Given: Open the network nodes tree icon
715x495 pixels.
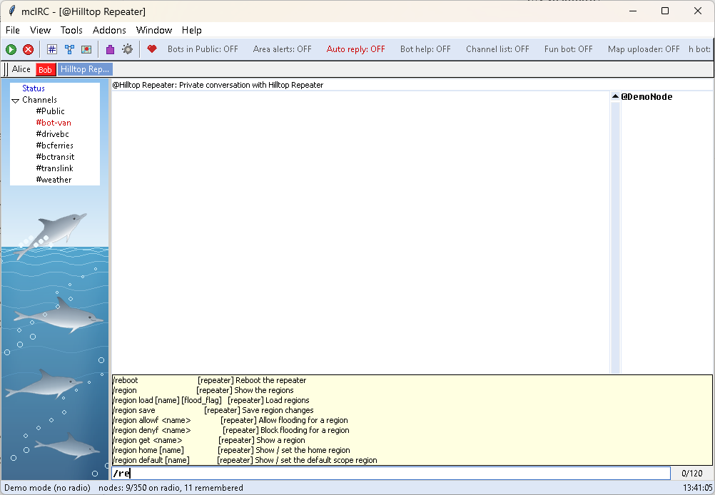Looking at the screenshot, I should coord(69,49).
